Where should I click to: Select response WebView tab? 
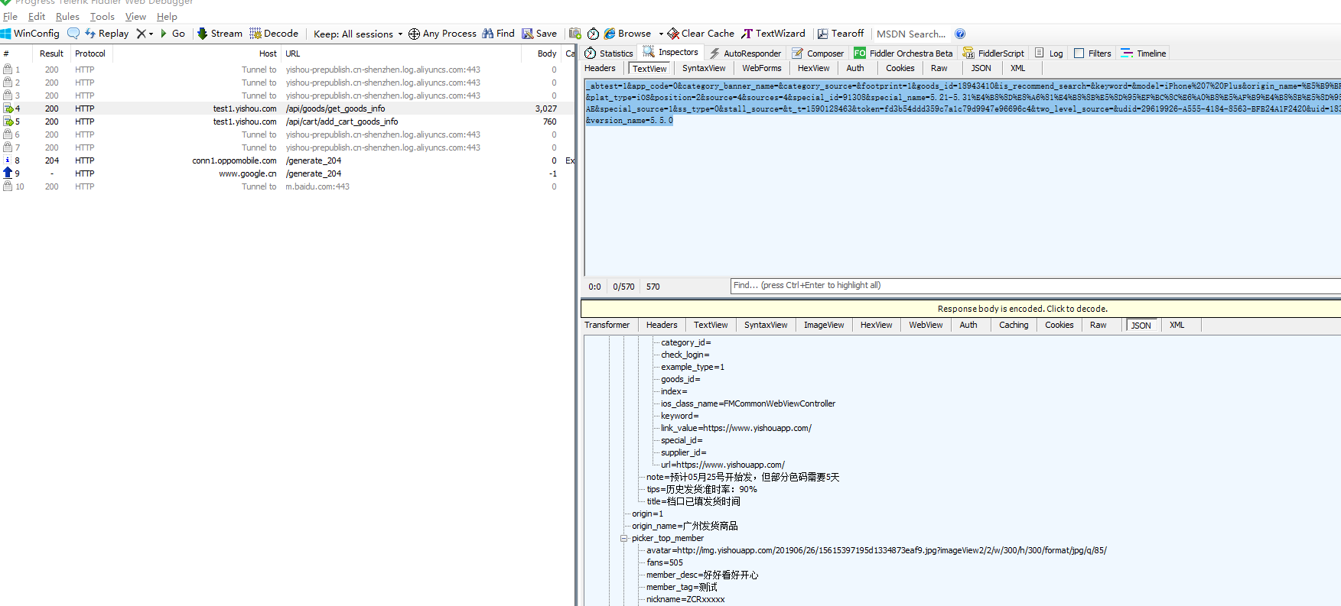pos(926,325)
